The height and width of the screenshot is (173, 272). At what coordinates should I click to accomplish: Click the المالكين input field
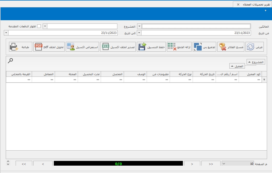(x=196, y=26)
